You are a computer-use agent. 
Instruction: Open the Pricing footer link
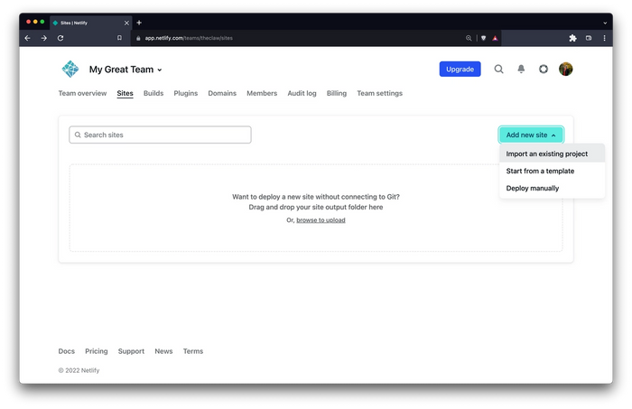[x=97, y=351]
